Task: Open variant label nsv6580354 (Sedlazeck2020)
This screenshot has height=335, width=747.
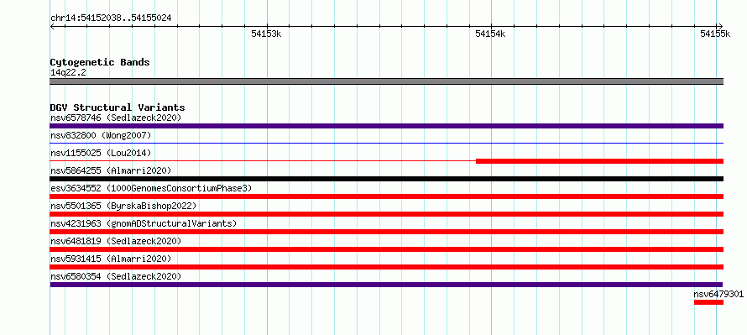Action: pos(116,276)
